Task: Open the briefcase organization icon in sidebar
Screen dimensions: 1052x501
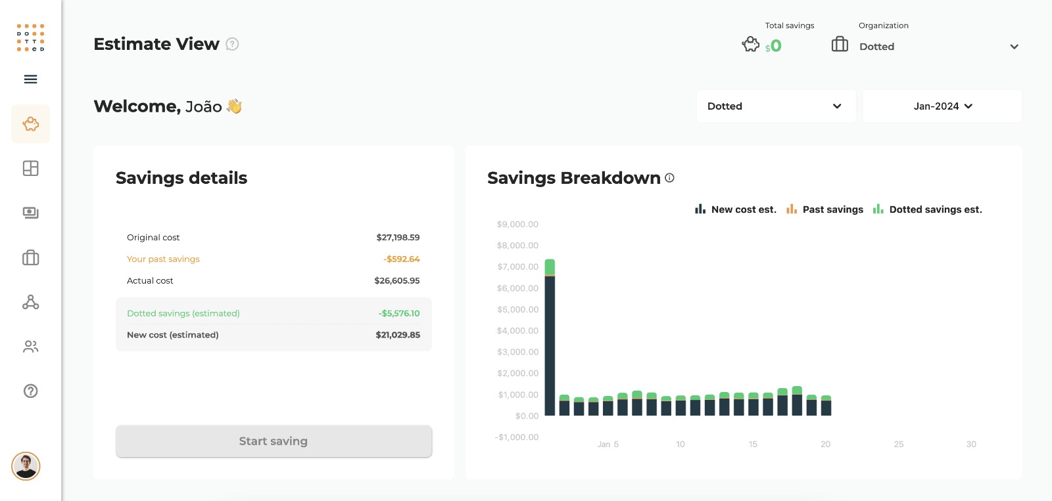Action: (30, 257)
